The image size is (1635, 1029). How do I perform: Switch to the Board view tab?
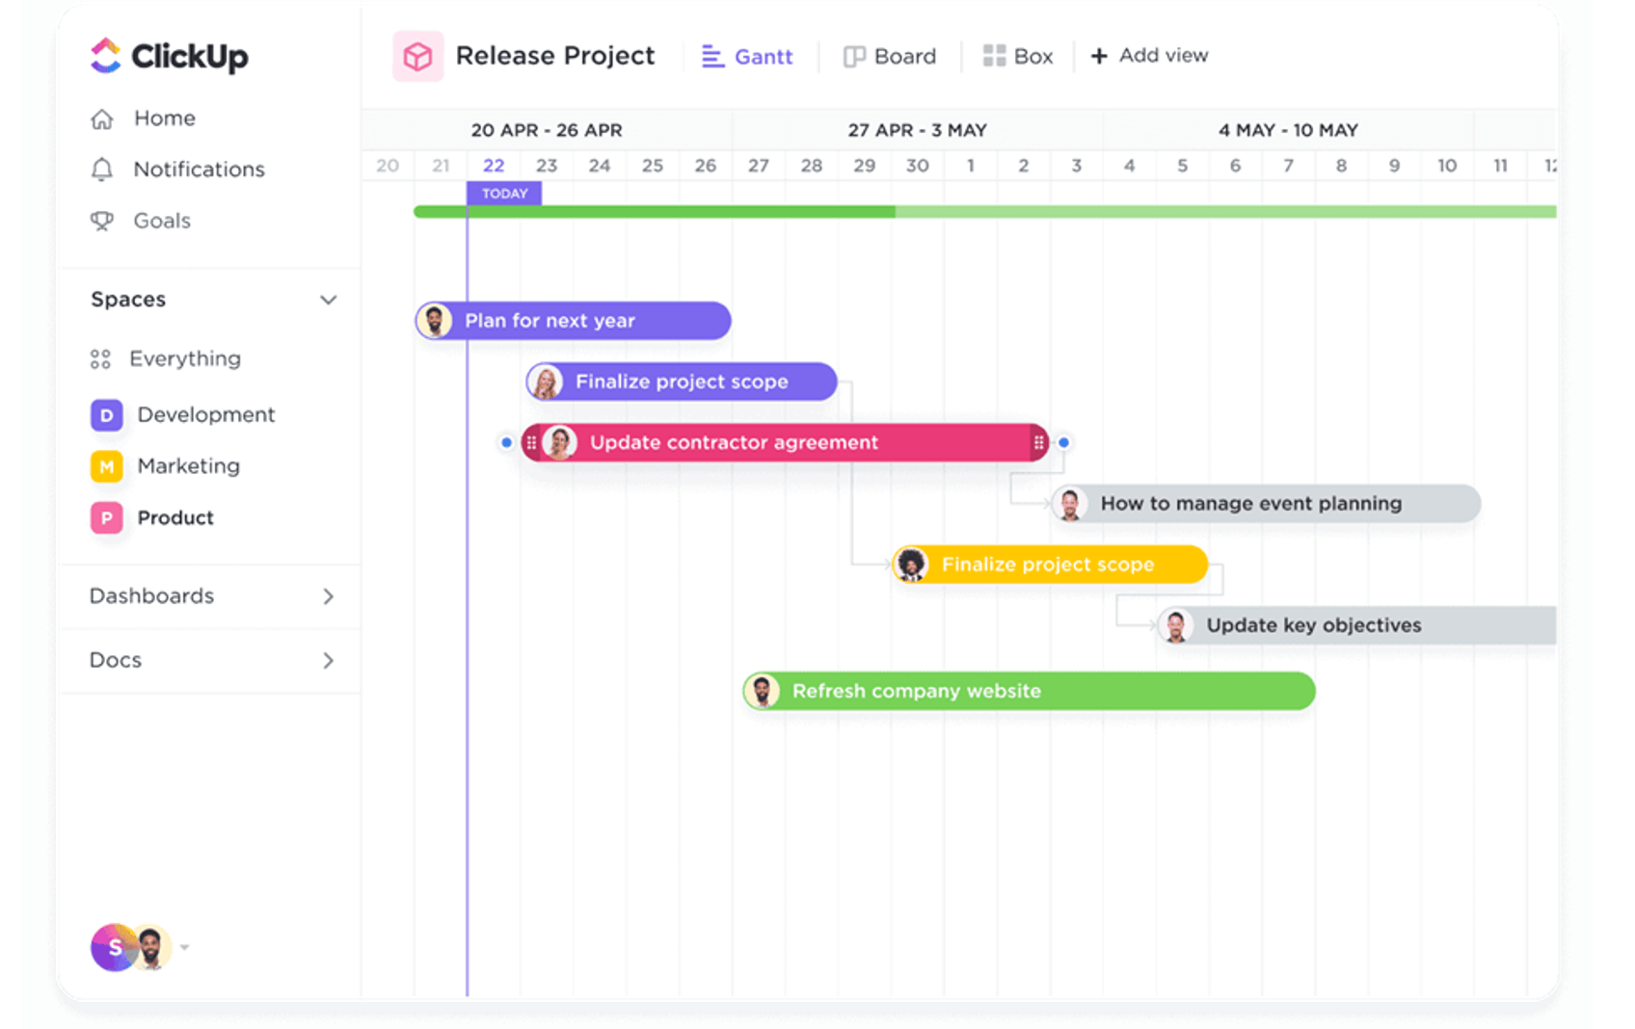890,57
